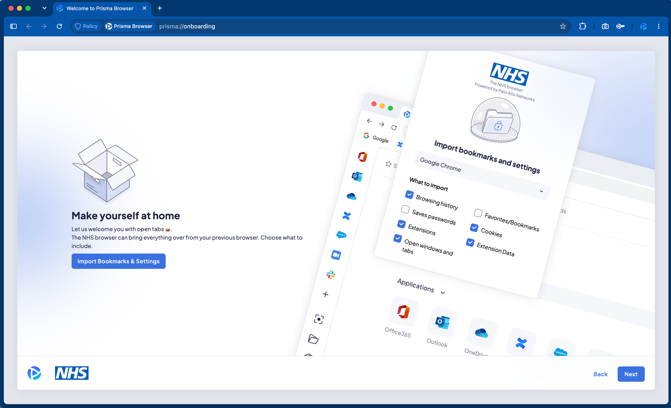Minimize the window with yellow button
The height and width of the screenshot is (408, 671).
coord(19,8)
